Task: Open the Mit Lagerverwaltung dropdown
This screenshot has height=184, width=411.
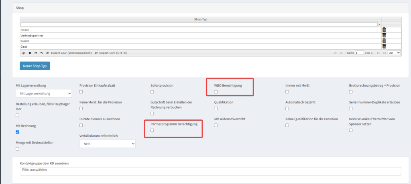Action: [x=44, y=93]
